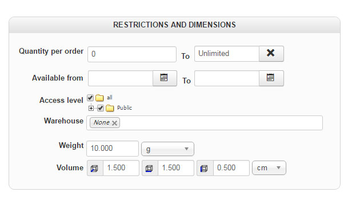Click the Weight value field
The image size is (364, 216).
tap(113, 149)
